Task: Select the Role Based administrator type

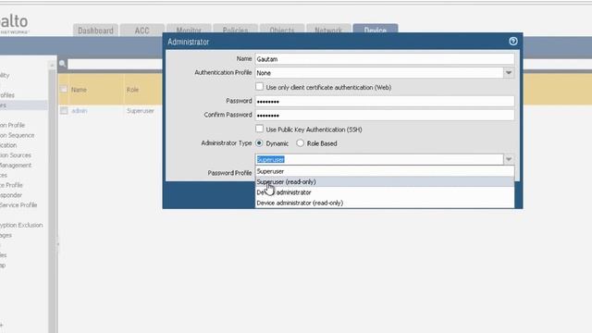Action: [x=300, y=143]
